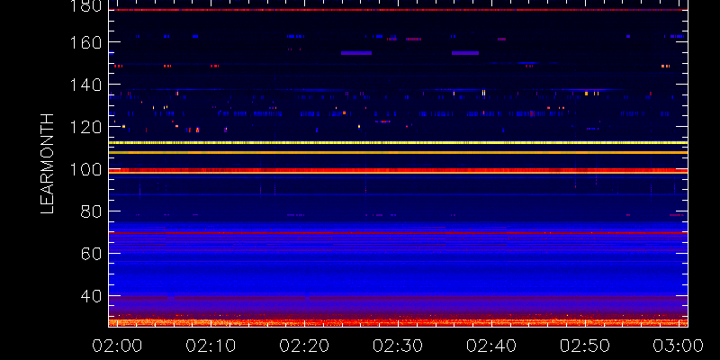
Task: Click the 160 frequency axis label
Action: point(85,42)
